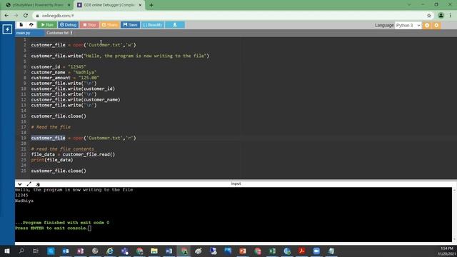The image size is (457, 257).
Task: Open Windows taskbar search icon
Action: [x=21, y=251]
